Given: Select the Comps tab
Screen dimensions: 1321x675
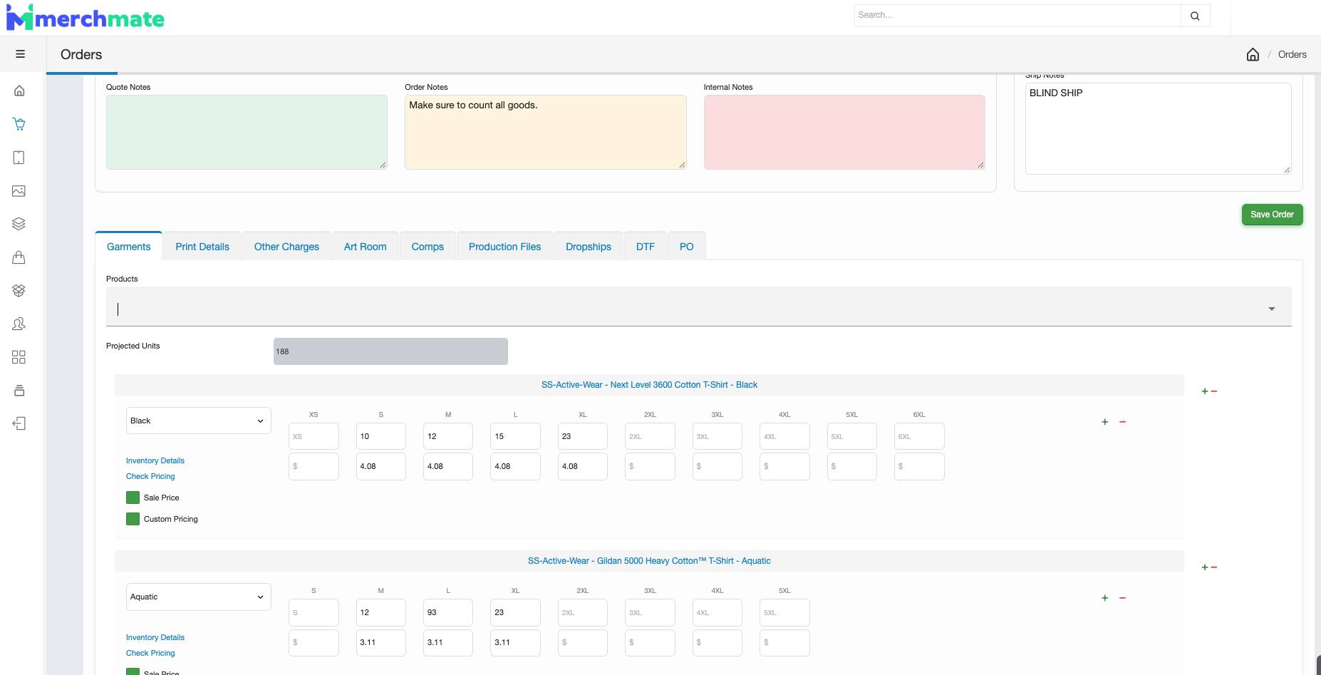Looking at the screenshot, I should 428,247.
